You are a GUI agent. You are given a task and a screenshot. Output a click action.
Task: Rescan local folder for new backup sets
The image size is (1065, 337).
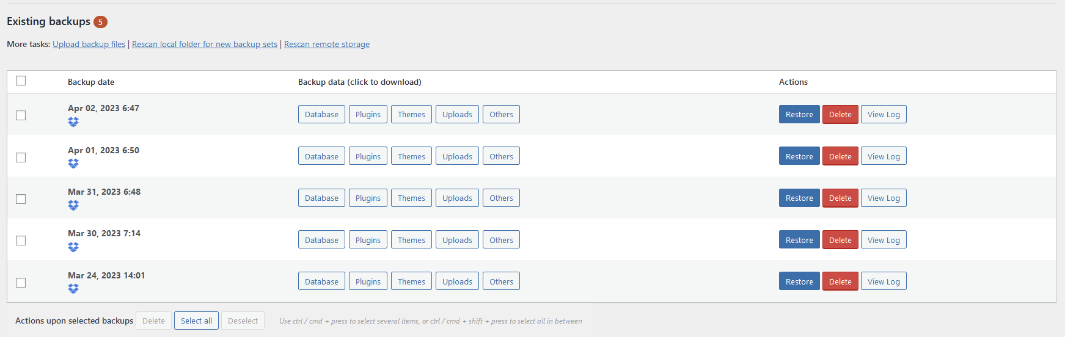tap(205, 45)
